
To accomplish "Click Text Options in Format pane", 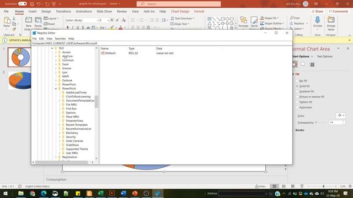I will (x=324, y=56).
